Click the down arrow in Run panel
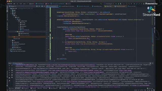 tap(12, 68)
